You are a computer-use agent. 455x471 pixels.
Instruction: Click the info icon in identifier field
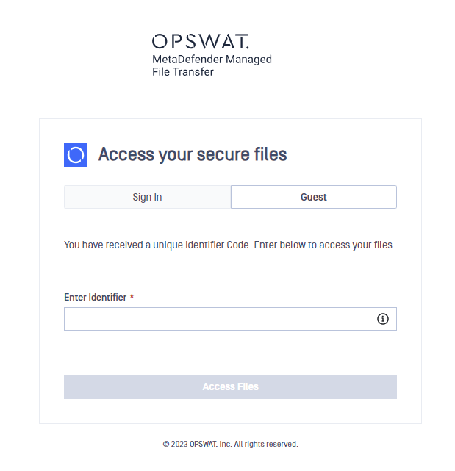pos(382,319)
